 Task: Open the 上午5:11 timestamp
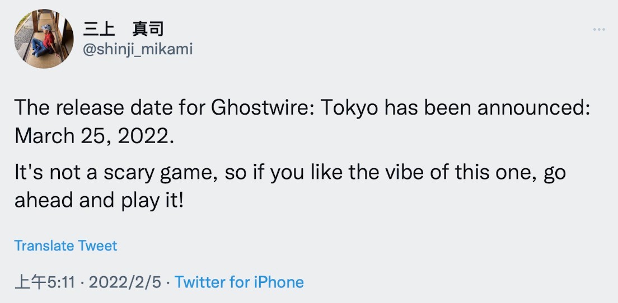point(45,282)
